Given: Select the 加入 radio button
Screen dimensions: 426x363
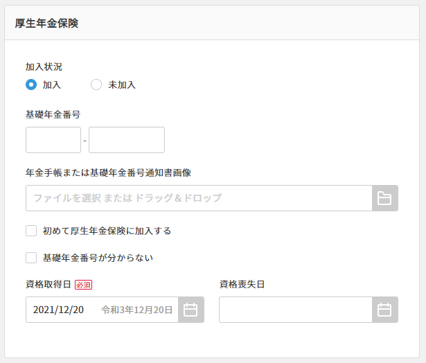Looking at the screenshot, I should click(x=31, y=85).
